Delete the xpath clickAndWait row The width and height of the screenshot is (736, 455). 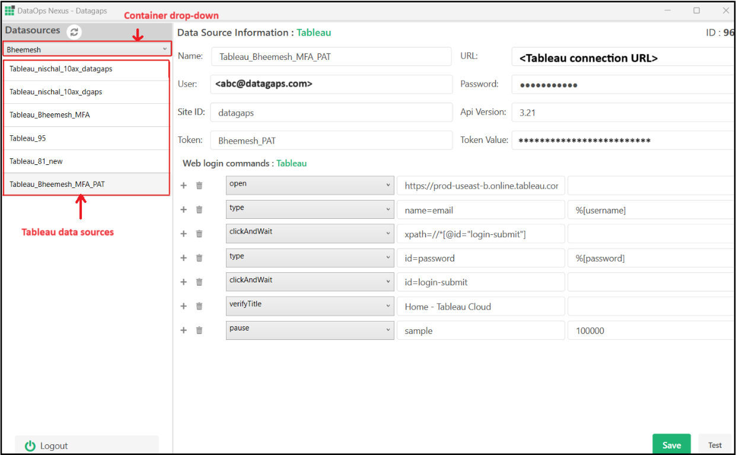199,234
